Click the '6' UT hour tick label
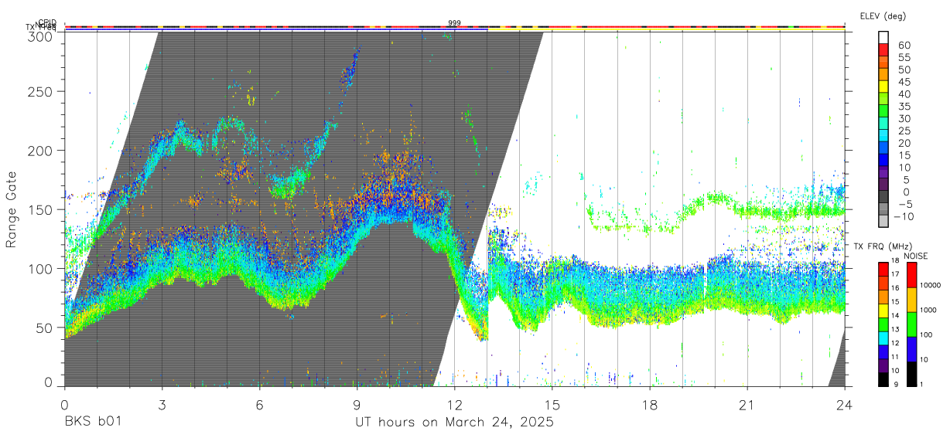Screen dimensions: 950x438 259,405
